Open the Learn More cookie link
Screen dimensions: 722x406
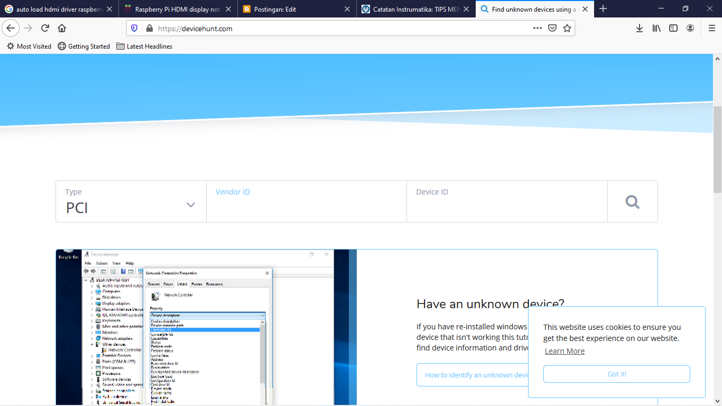click(x=564, y=351)
